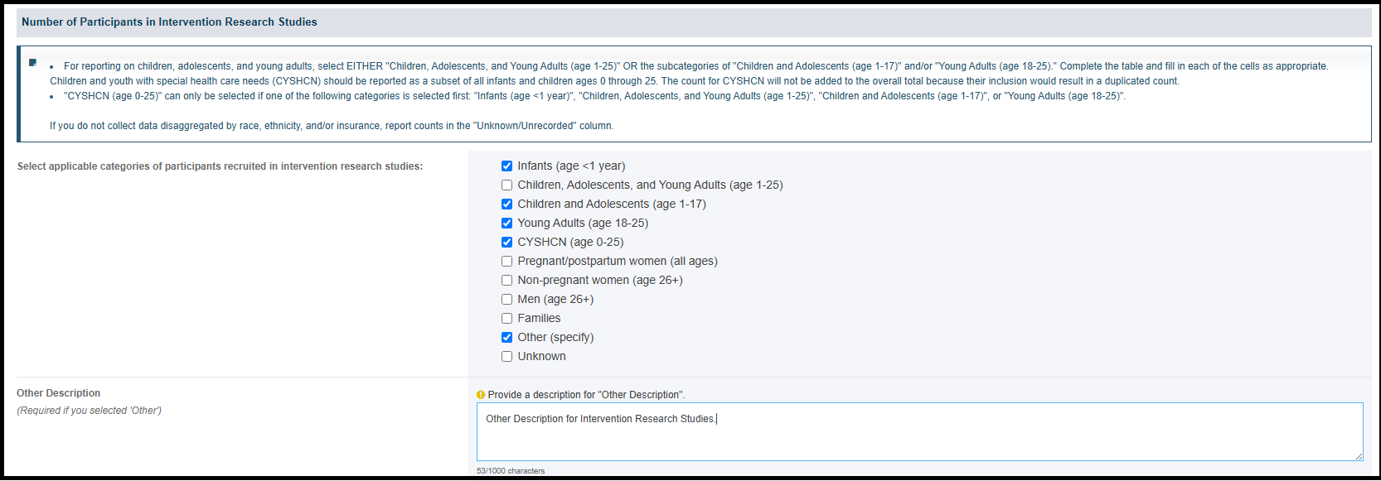Click the yellow warning icon above description box
1381x481 pixels.
[481, 395]
